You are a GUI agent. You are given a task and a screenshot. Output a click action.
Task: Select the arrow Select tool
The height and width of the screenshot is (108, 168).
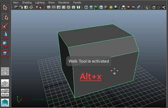click(5, 7)
